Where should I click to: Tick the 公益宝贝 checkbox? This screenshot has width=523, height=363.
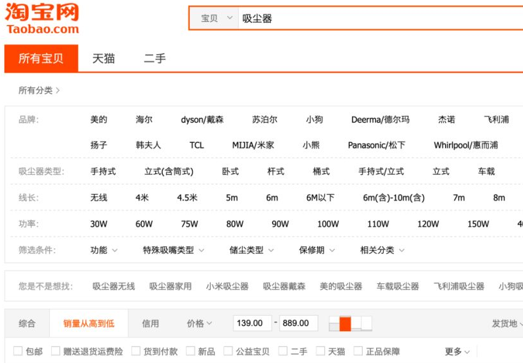228,351
